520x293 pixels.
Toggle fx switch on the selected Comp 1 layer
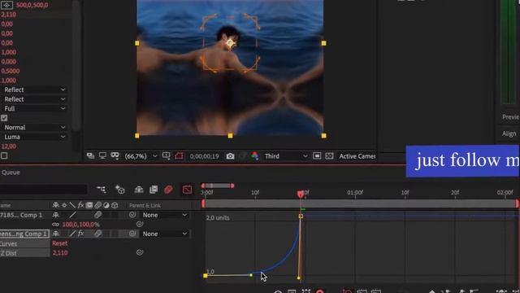[x=80, y=234]
